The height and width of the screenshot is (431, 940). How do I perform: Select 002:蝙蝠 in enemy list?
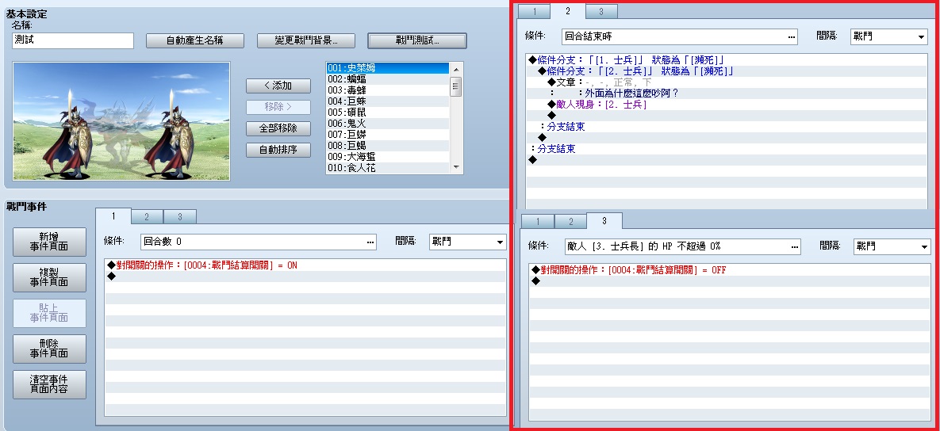pyautogui.click(x=387, y=79)
